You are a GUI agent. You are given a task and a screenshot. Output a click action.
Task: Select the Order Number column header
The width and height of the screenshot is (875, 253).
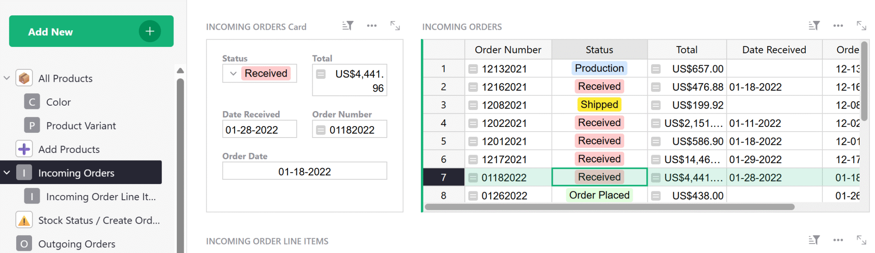point(508,50)
